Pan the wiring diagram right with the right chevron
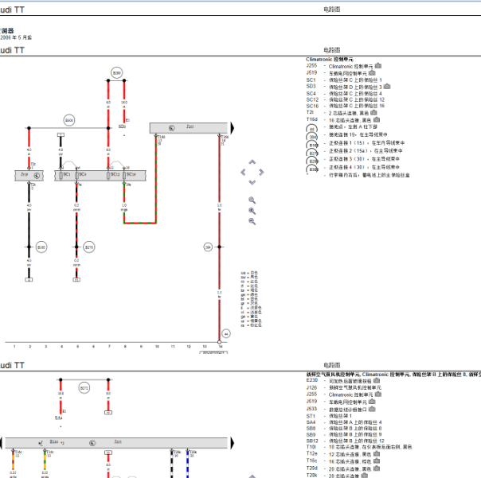Image resolution: width=481 pixels, height=478 pixels. pyautogui.click(x=261, y=173)
